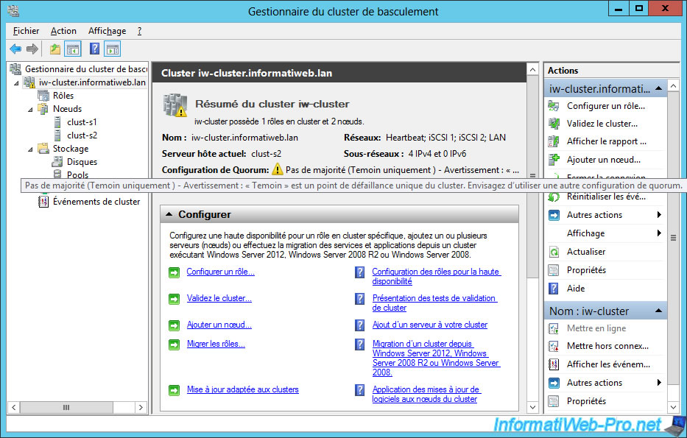
Task: Open Présentation des tests de validation link
Action: click(x=434, y=303)
